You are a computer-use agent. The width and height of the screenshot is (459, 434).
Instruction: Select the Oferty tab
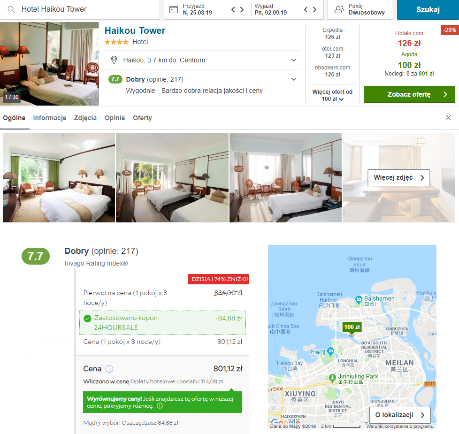tap(142, 118)
